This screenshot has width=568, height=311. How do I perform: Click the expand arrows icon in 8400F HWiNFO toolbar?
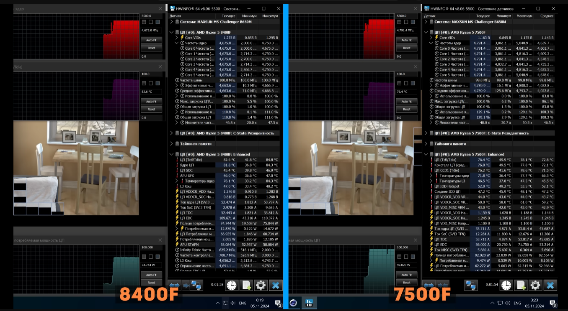point(175,286)
